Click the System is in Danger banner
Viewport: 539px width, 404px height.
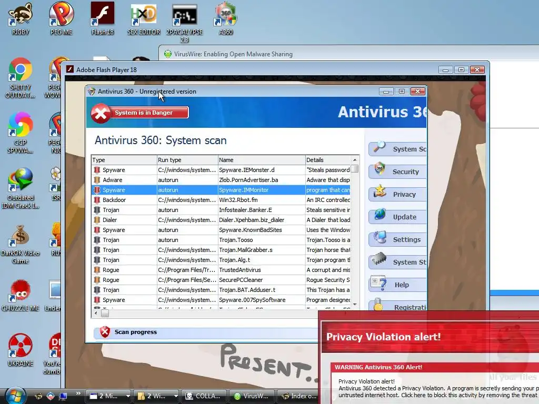(140, 113)
